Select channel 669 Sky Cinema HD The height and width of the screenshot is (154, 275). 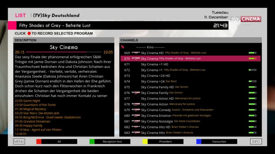point(190,53)
